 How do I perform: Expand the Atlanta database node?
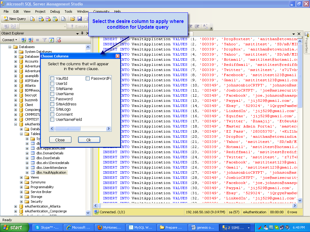pos(15,85)
